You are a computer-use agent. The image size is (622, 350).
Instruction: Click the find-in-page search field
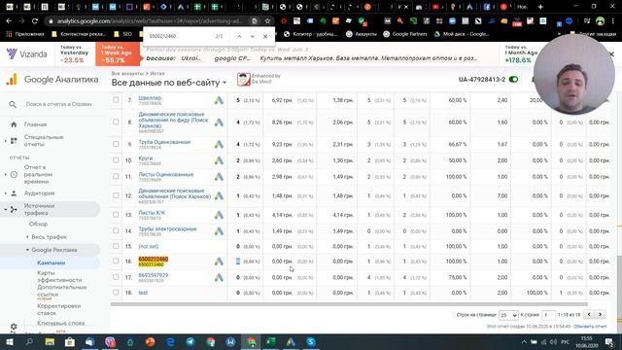179,36
